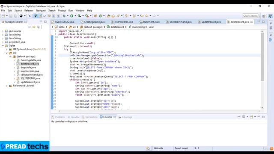Open the Navigate menu
The height and width of the screenshot is (154, 274).
tap(41, 11)
